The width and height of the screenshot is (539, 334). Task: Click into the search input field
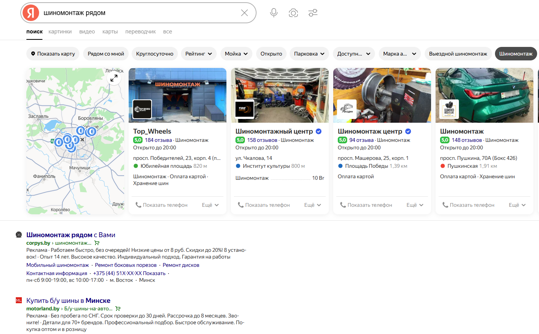pos(139,13)
